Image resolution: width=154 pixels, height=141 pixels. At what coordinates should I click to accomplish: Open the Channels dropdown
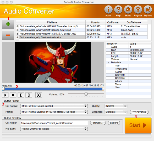[116, 112]
